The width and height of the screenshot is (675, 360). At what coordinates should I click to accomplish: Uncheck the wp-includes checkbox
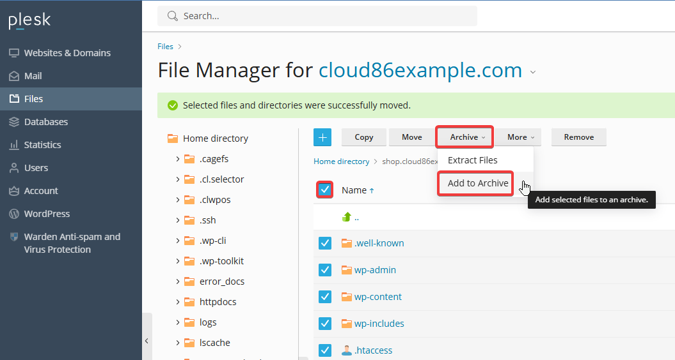point(324,324)
